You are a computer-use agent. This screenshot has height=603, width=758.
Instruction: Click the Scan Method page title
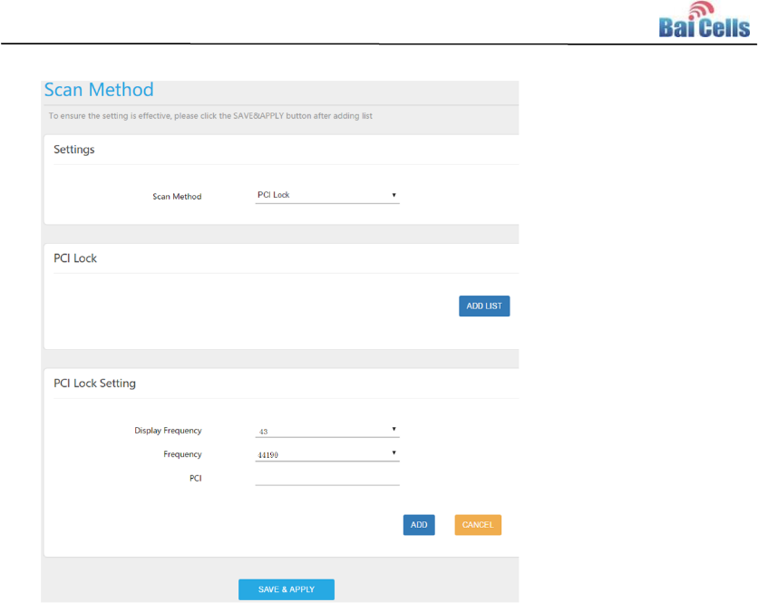point(99,90)
